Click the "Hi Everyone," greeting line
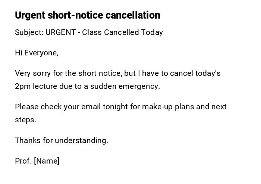261x184 pixels. [x=37, y=53]
